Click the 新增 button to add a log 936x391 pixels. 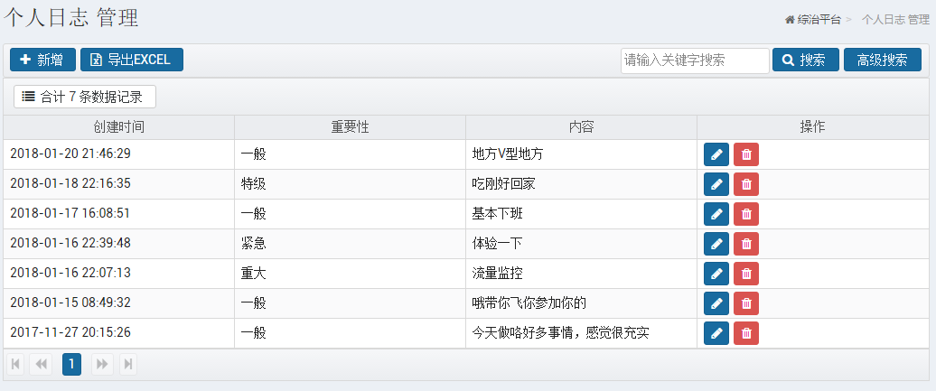(43, 60)
